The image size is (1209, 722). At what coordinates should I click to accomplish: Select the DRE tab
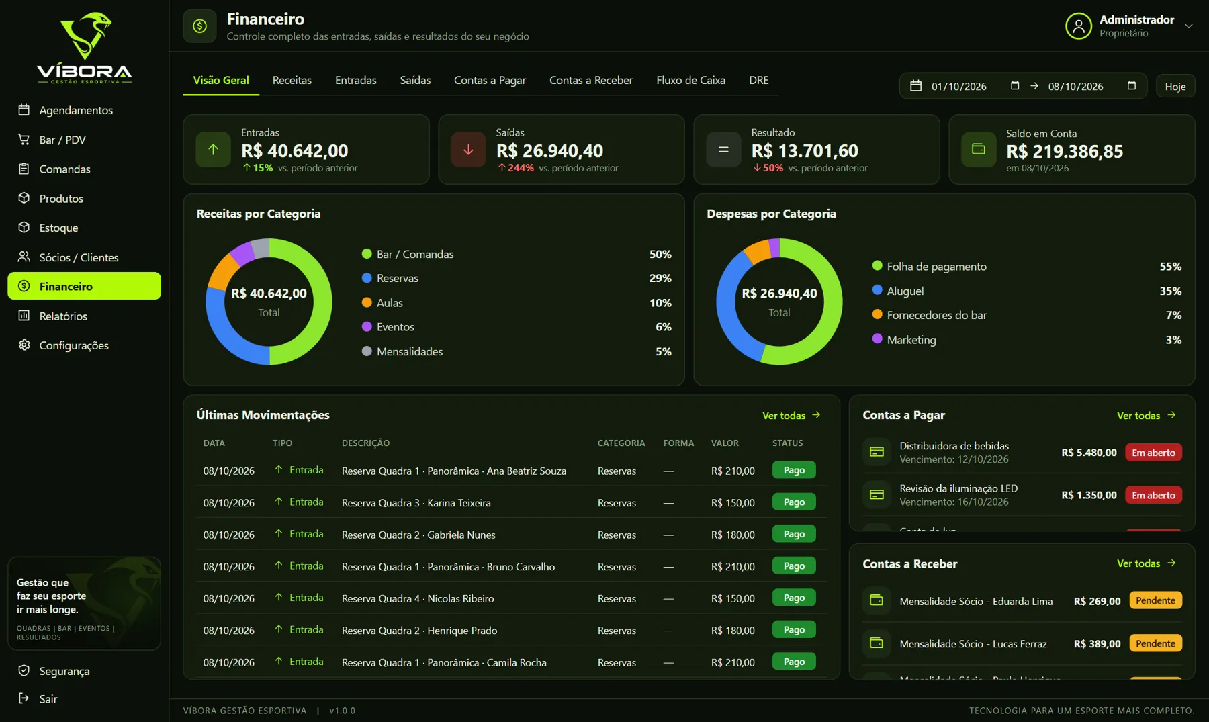(759, 80)
